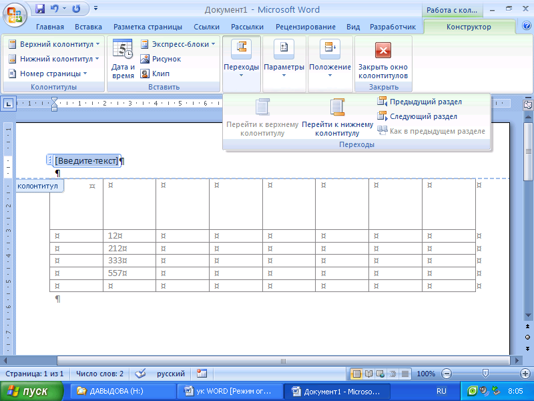Click the 100% zoom level
Image resolution: width=534 pixels, height=401 pixels.
pos(426,374)
